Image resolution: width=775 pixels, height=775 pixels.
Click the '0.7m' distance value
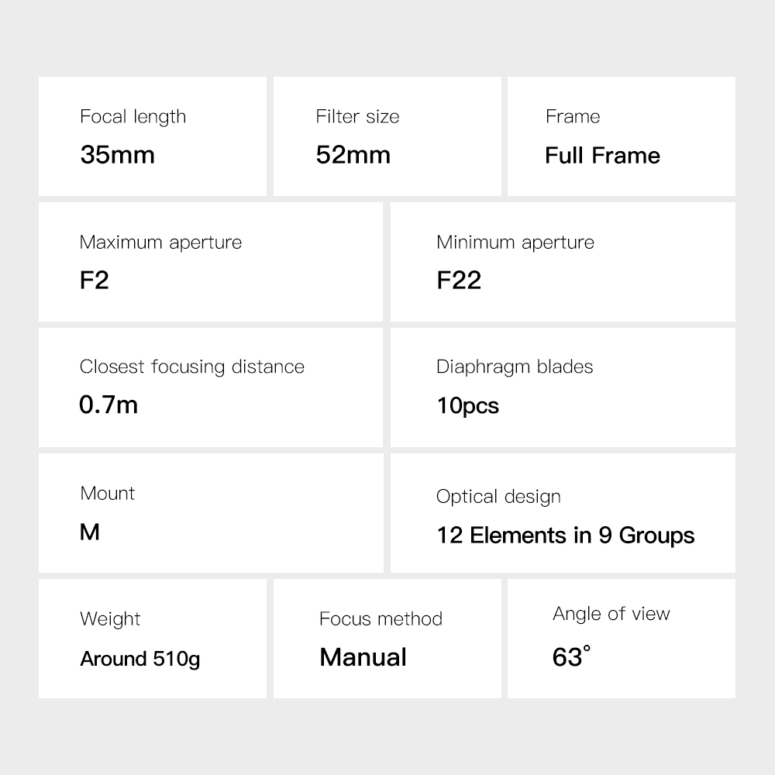click(x=108, y=405)
